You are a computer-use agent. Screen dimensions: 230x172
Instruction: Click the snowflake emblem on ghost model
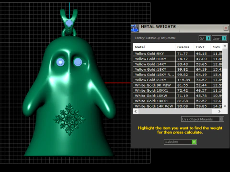pos(69,119)
